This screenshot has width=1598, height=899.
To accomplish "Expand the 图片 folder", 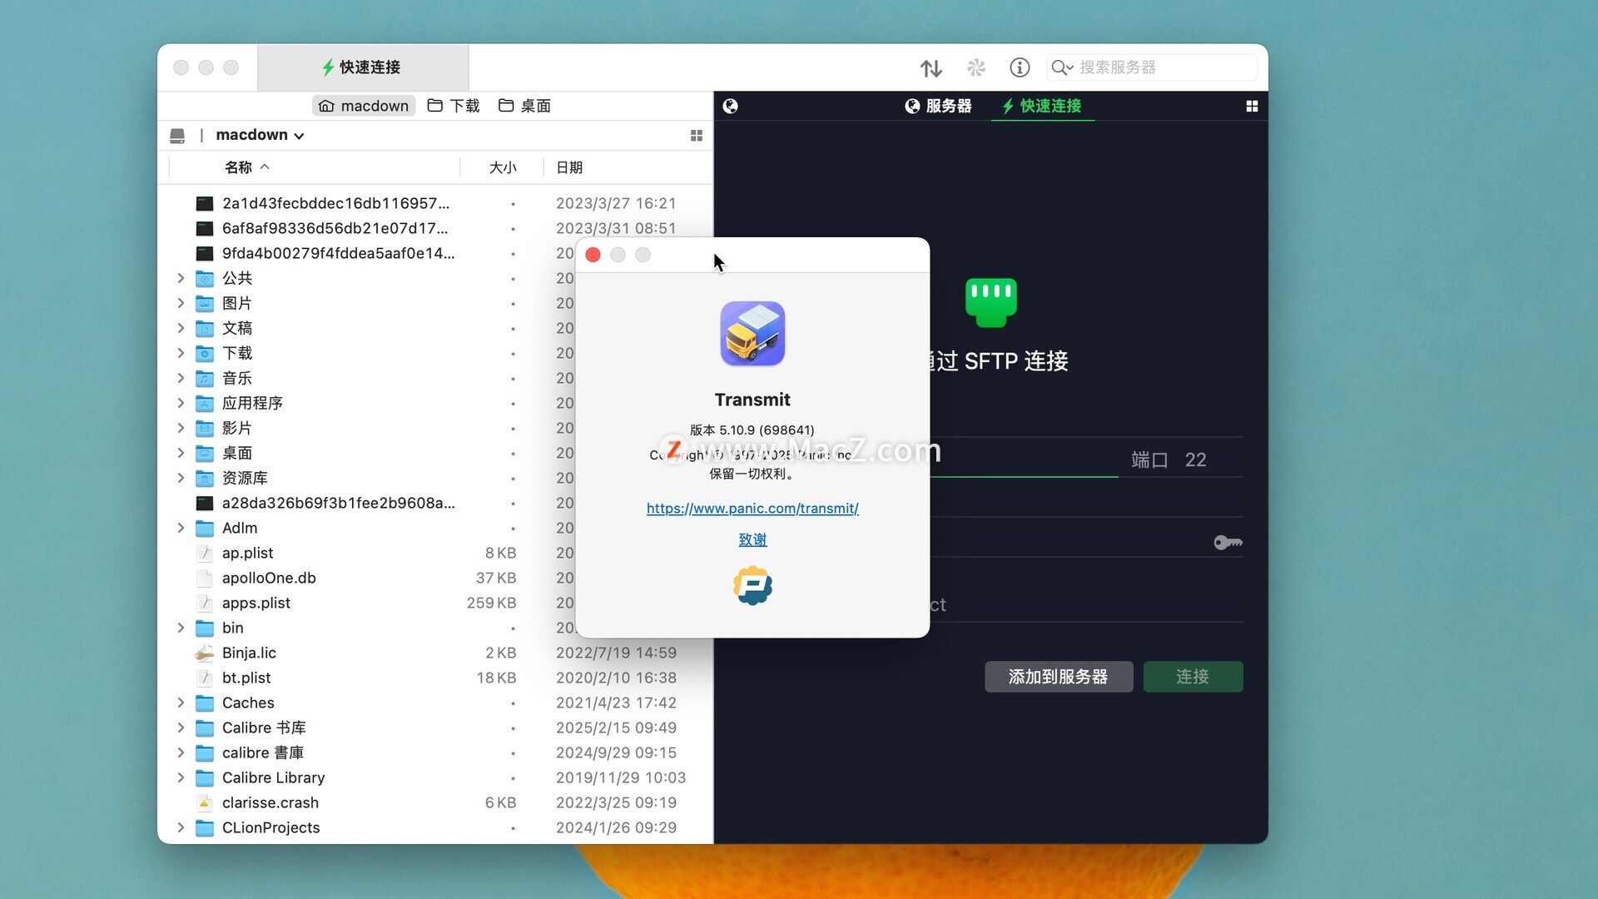I will click(x=181, y=303).
